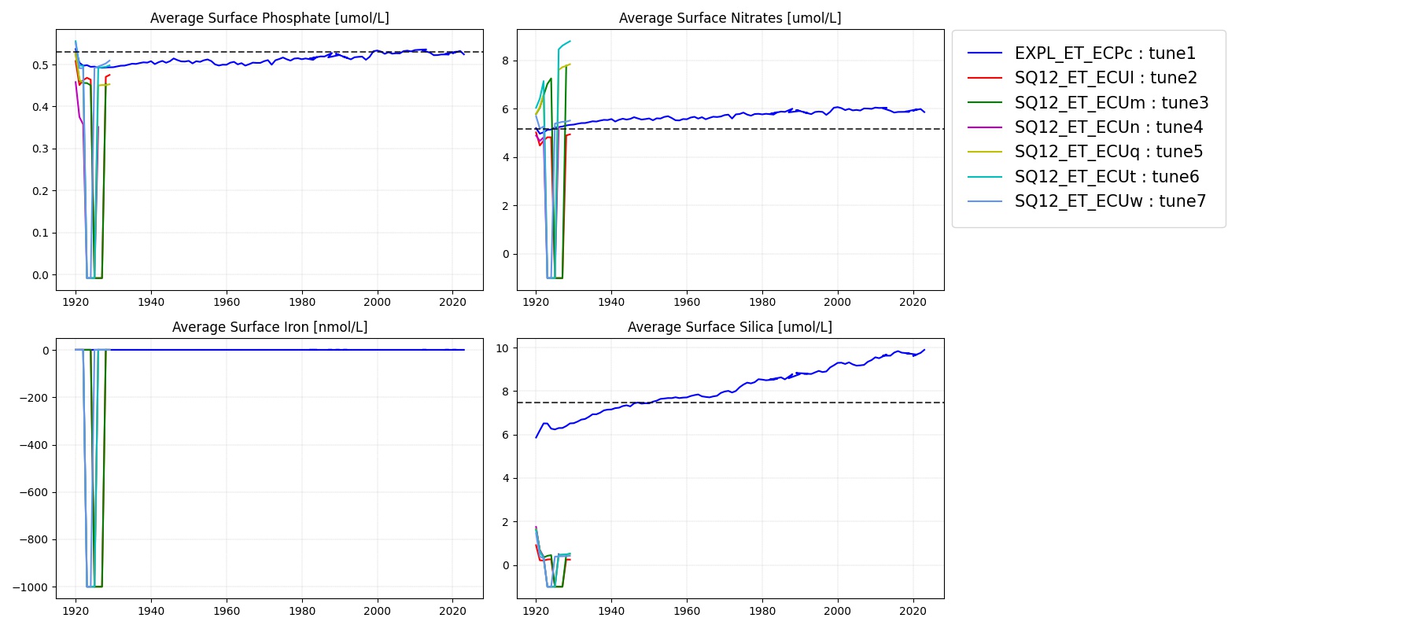Image resolution: width=1416 pixels, height=629 pixels.
Task: Select the Average Surface Silica plot title
Action: [729, 327]
